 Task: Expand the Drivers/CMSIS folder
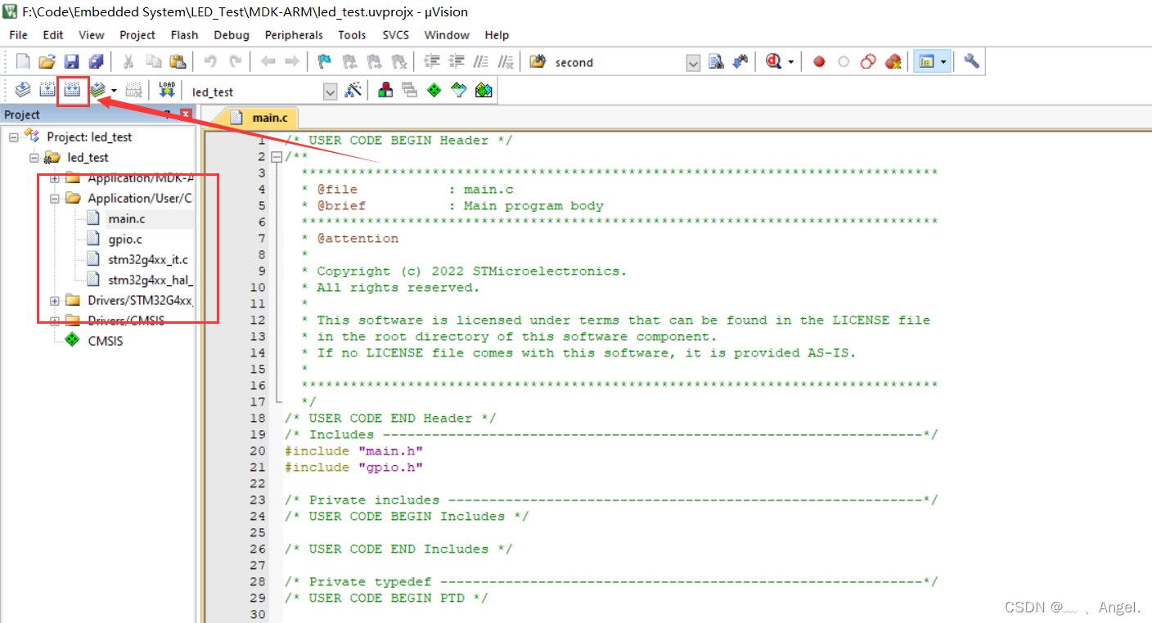click(x=55, y=320)
